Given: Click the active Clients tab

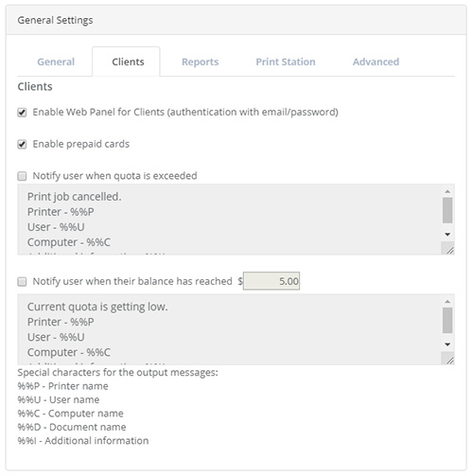Looking at the screenshot, I should pyautogui.click(x=128, y=62).
